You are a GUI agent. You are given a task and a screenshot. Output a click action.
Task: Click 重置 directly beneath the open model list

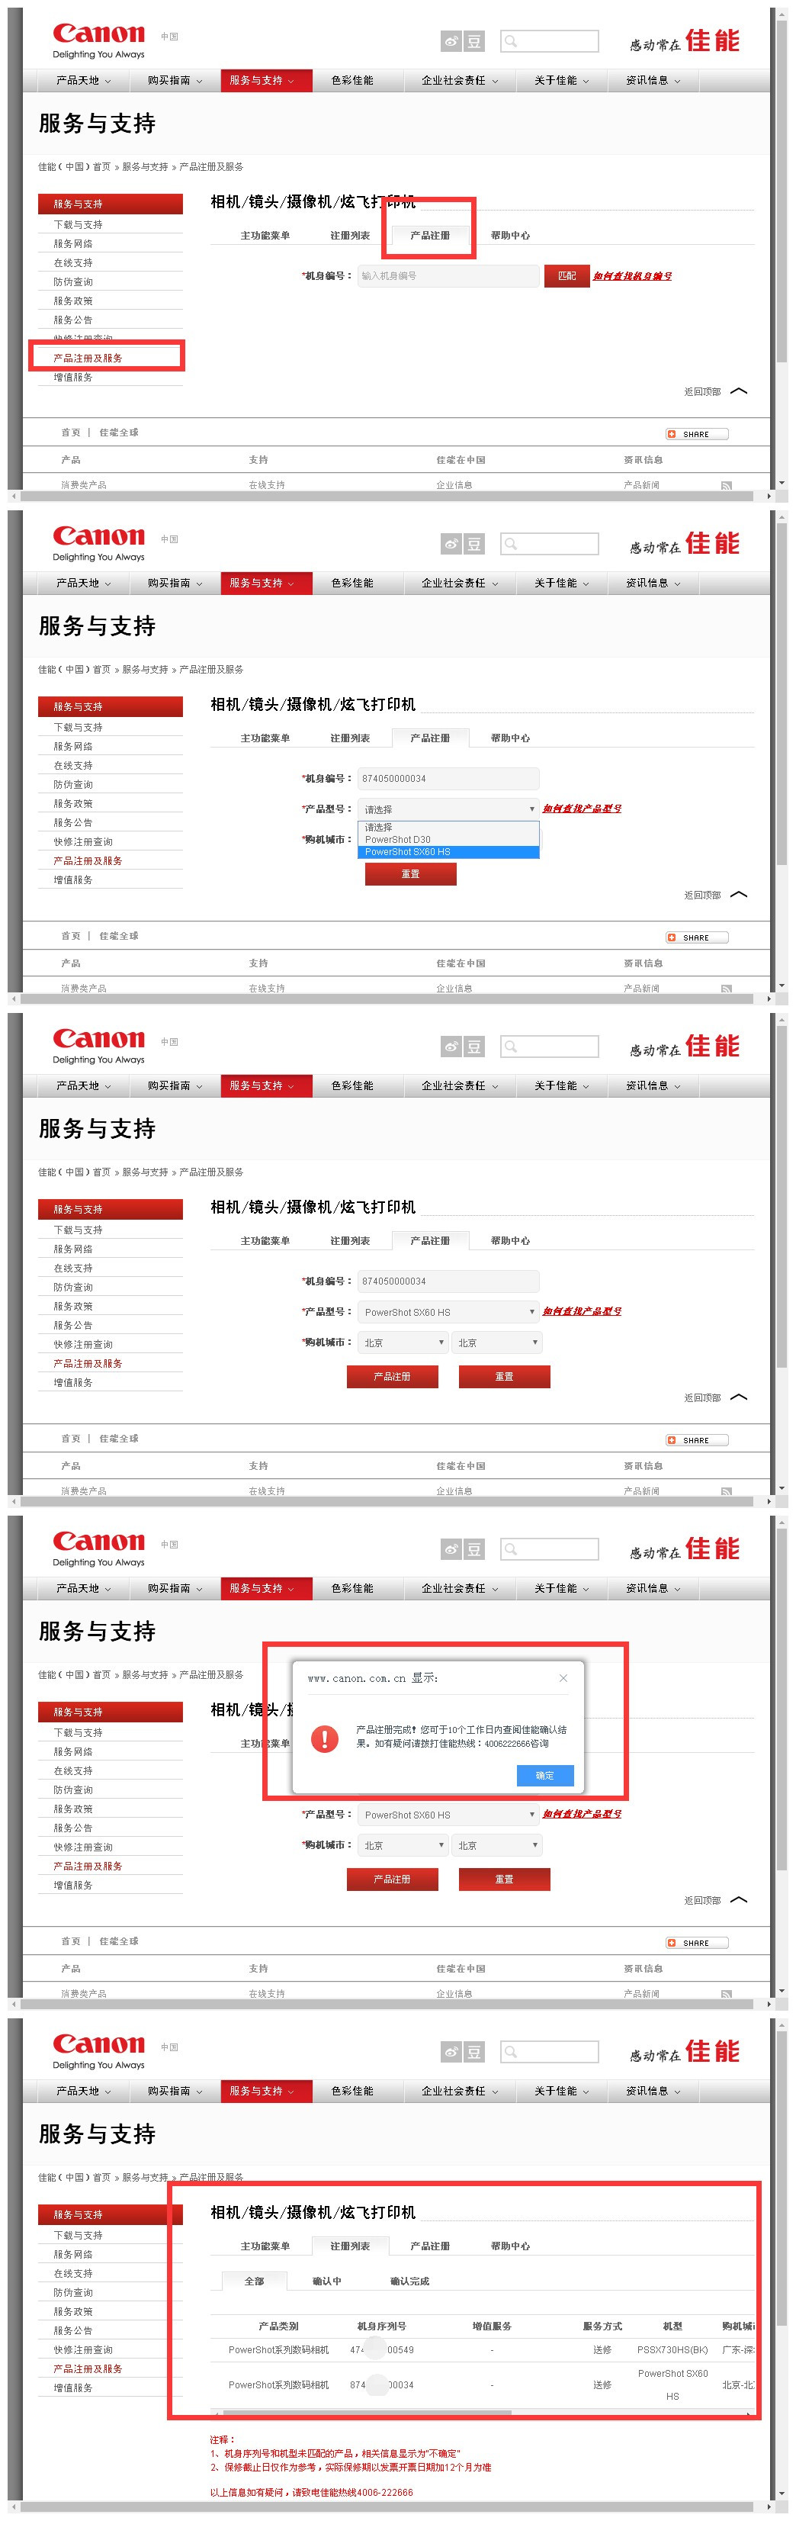coord(411,874)
